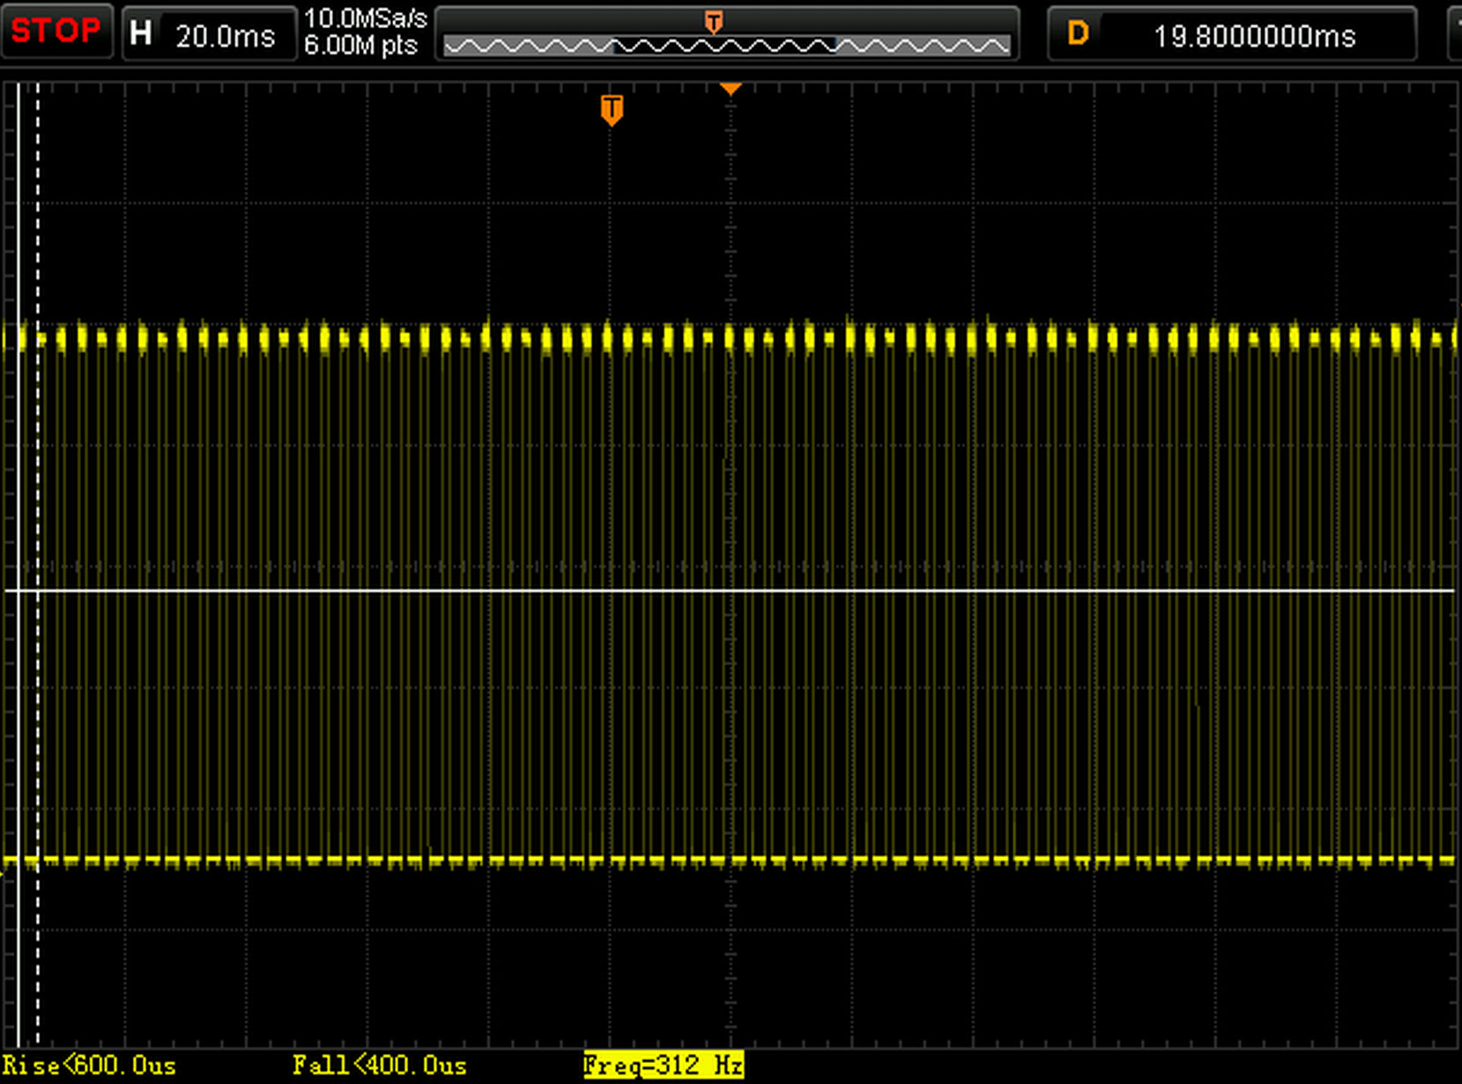
Task: Click the orange T trigger position marker in the graticule
Action: (x=612, y=110)
